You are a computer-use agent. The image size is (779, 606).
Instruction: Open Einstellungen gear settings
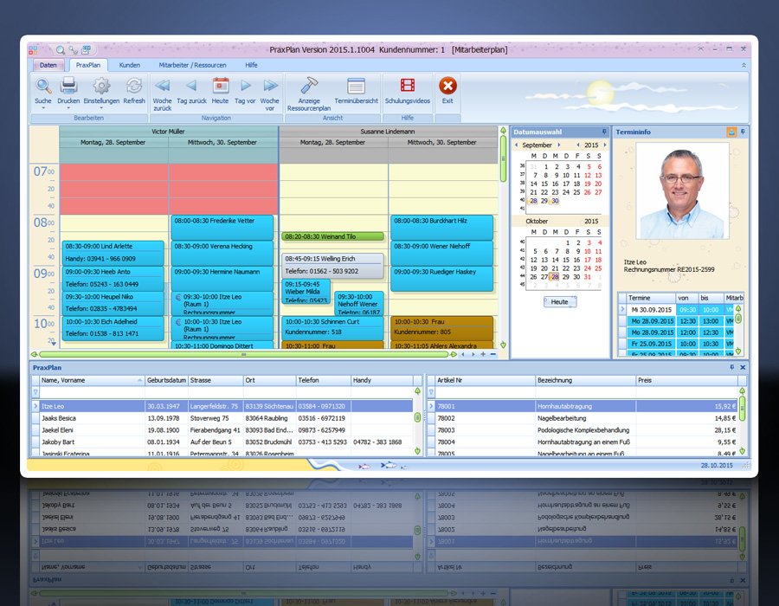101,87
